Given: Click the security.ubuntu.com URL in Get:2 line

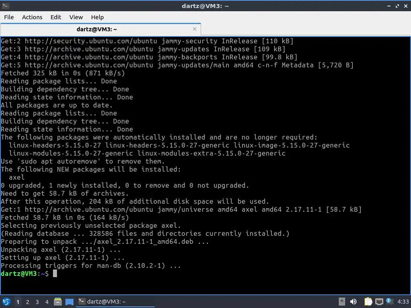Looking at the screenshot, I should coord(91,41).
